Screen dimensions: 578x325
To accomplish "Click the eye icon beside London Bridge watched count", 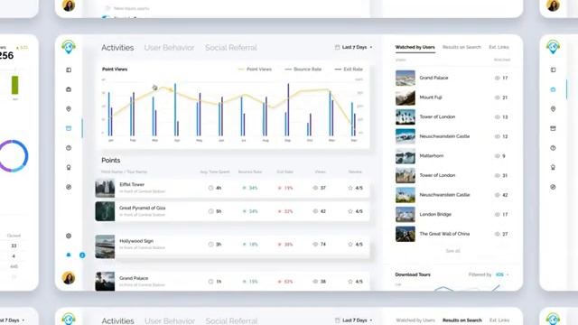I will click(498, 215).
